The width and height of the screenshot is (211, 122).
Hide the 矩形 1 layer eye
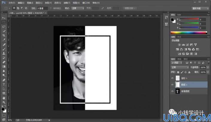[x=172, y=78]
